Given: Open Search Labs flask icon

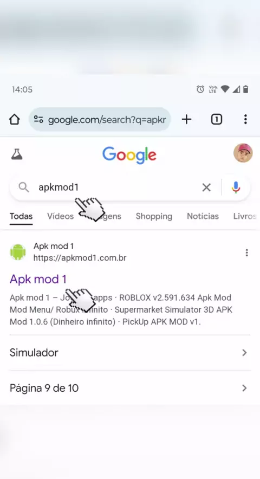Looking at the screenshot, I should tap(17, 154).
